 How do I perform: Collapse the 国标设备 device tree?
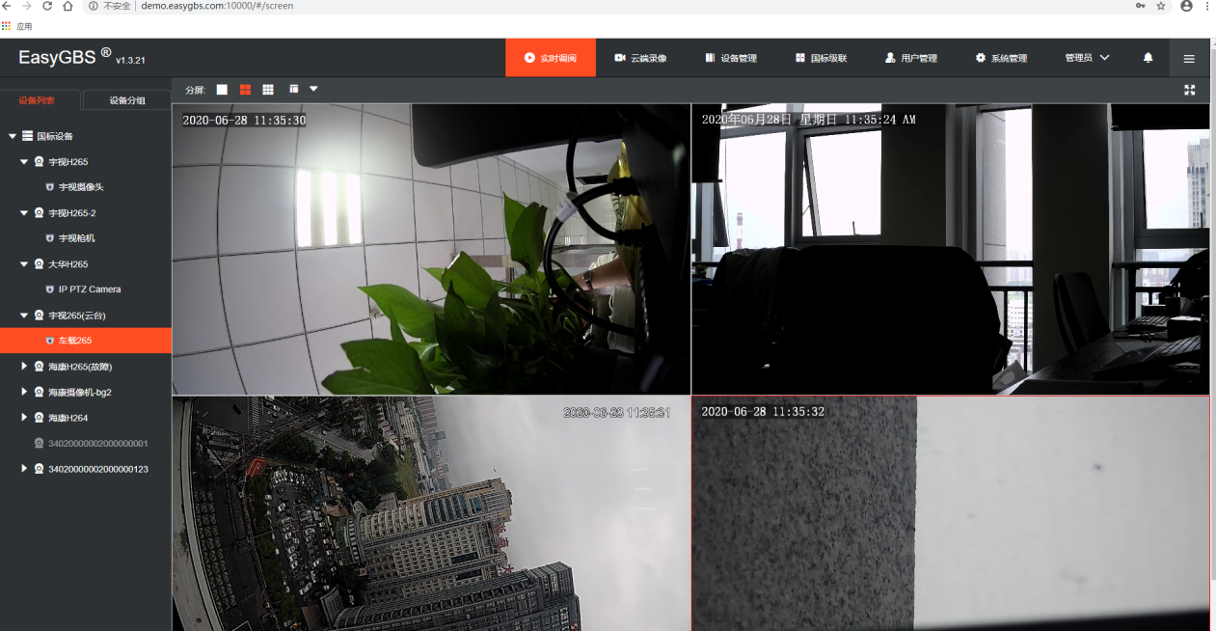(10, 136)
